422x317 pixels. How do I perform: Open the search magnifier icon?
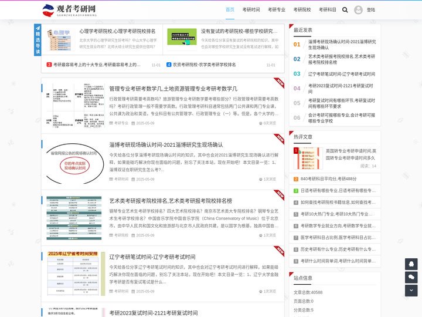click(x=345, y=10)
